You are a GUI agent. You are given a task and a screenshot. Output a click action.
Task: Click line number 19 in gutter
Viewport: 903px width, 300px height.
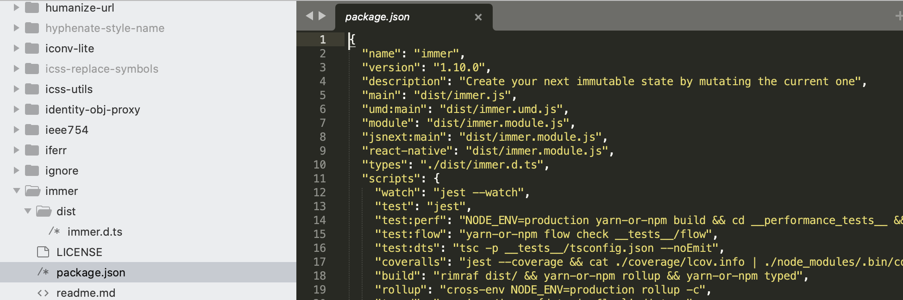(320, 289)
